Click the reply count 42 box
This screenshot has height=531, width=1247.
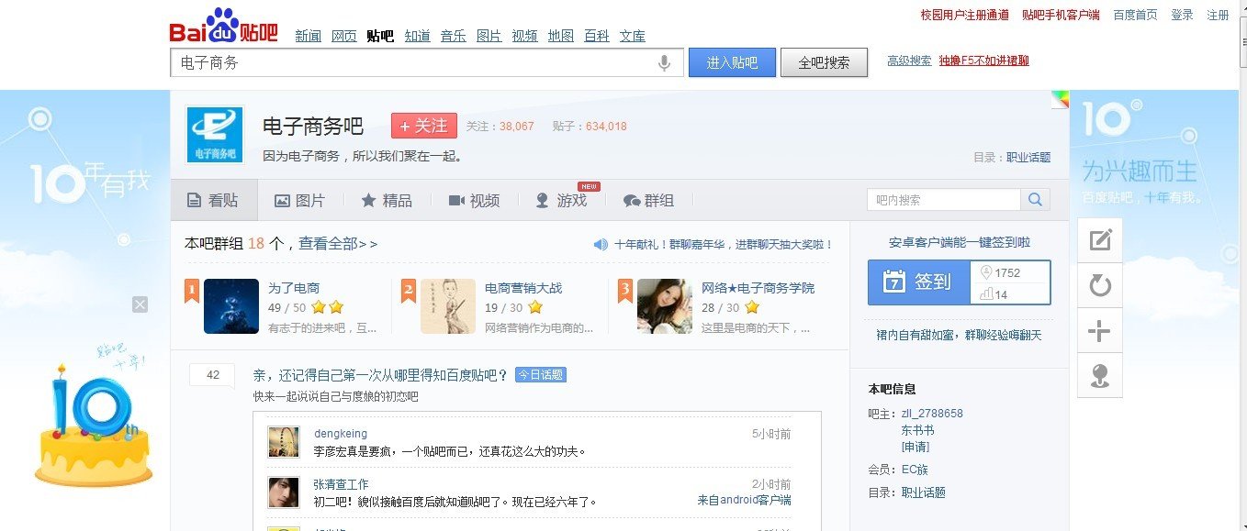click(213, 375)
